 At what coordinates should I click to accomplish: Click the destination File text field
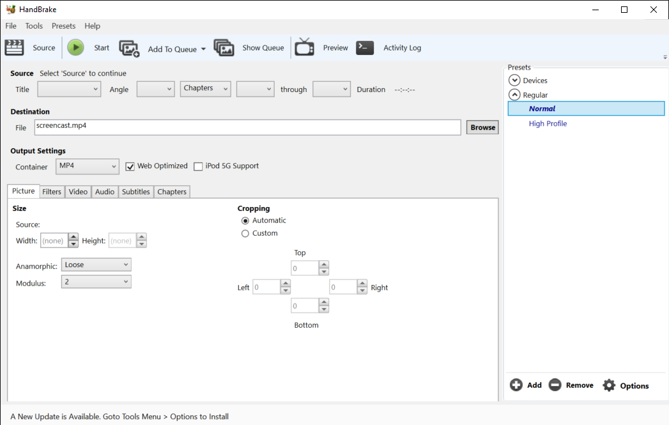pos(247,127)
